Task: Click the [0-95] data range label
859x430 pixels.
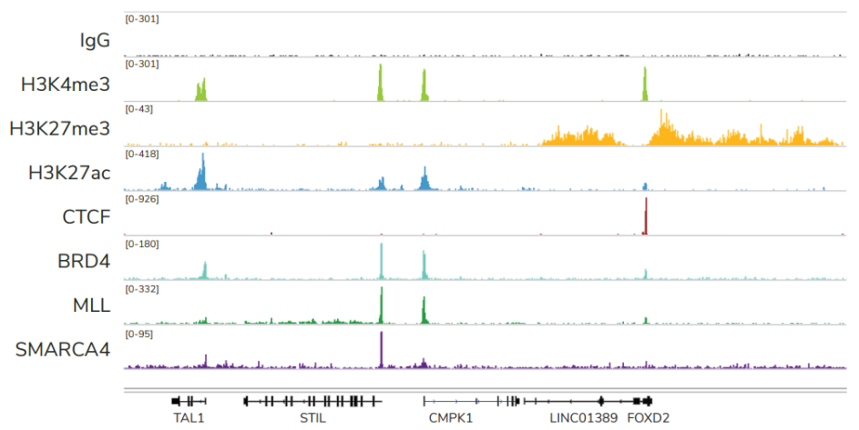Action: [138, 334]
